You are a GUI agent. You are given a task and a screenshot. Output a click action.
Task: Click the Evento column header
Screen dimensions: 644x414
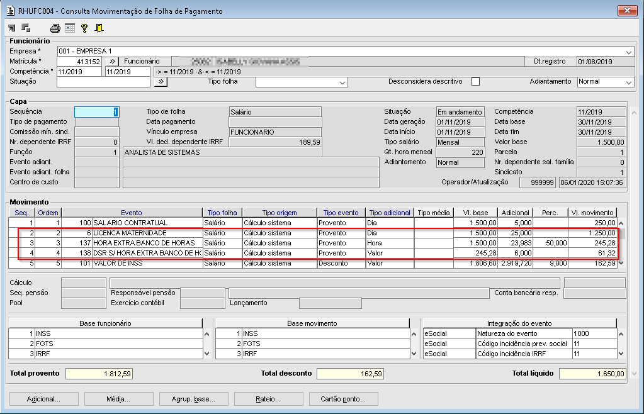(x=132, y=213)
